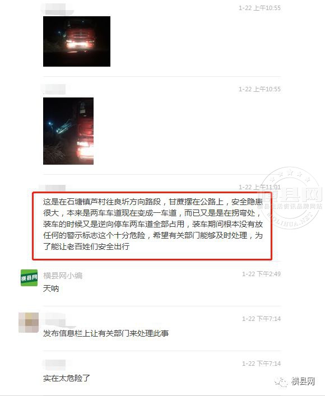This screenshot has height=396, width=325.
Task: Click the 横县网 watermark text at bottom
Action: coord(303,381)
